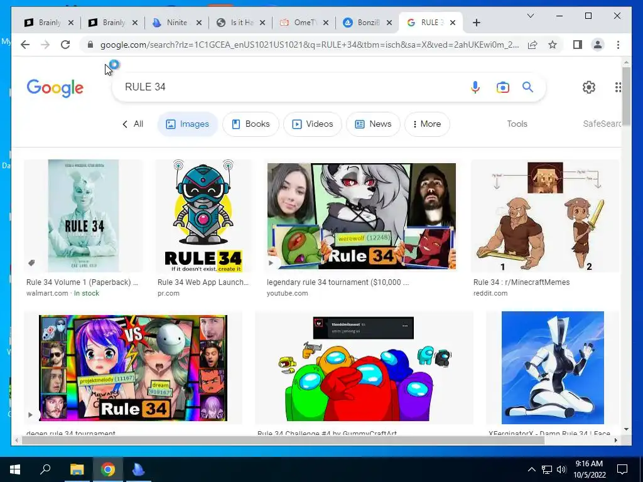This screenshot has height=482, width=643.
Task: Reload the page with the refresh icon
Action: [65, 45]
